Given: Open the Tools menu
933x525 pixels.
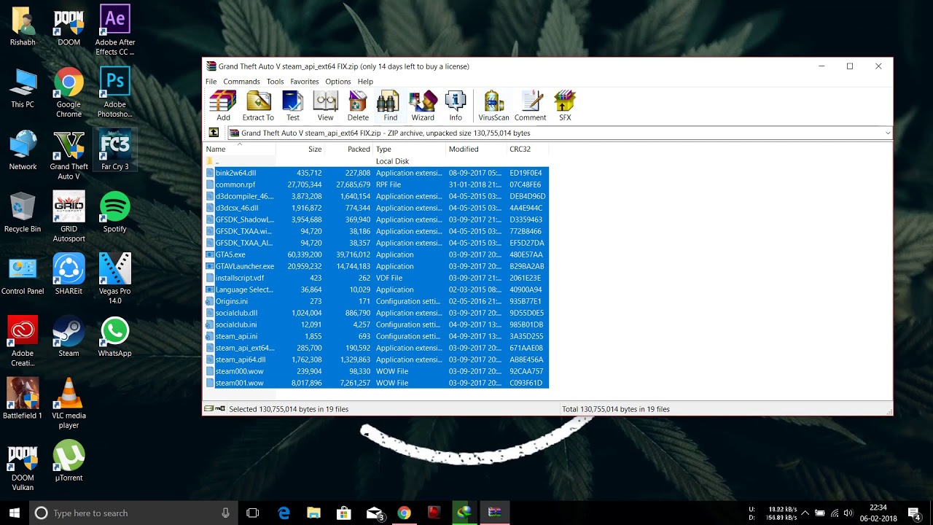Looking at the screenshot, I should pyautogui.click(x=275, y=82).
